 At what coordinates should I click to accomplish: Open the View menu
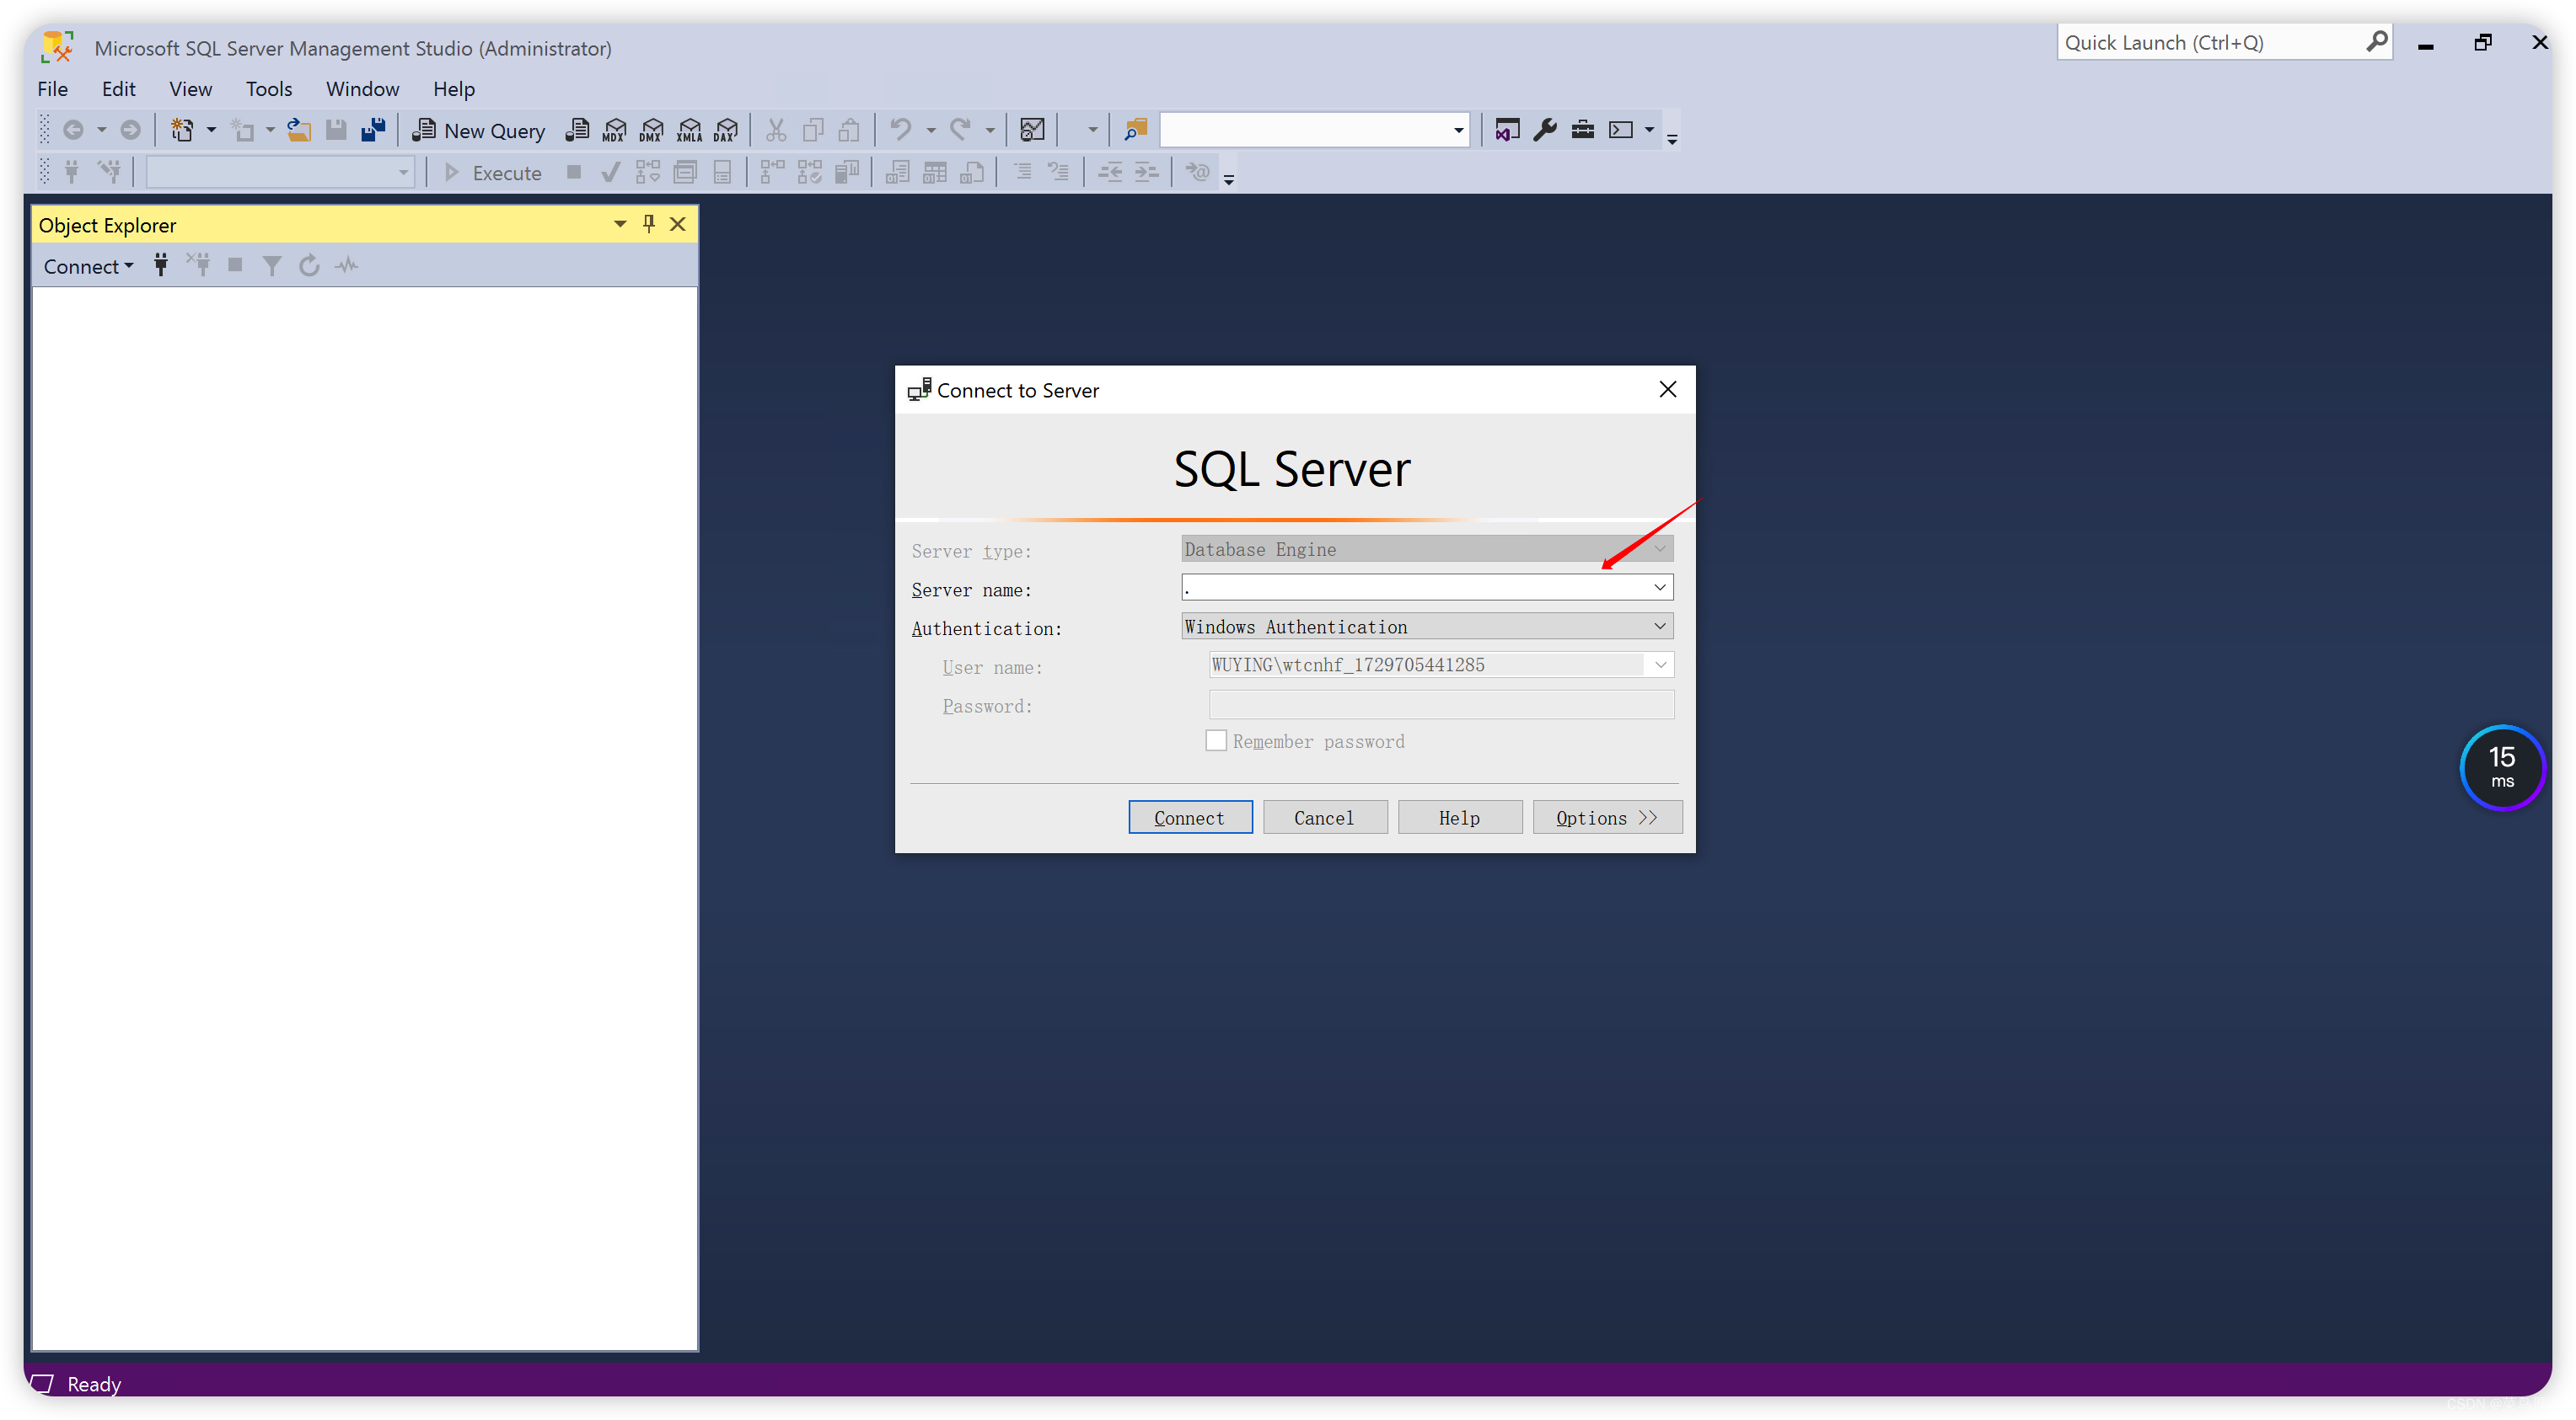[x=191, y=89]
